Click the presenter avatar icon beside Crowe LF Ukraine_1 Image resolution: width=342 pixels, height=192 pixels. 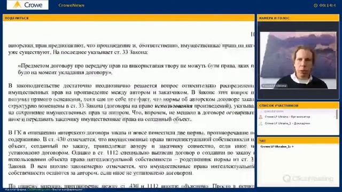point(261,124)
